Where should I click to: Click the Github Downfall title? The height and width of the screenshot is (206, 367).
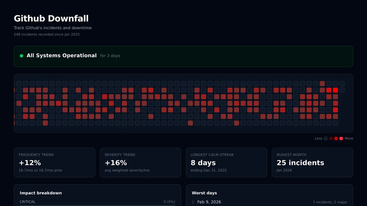click(x=51, y=18)
